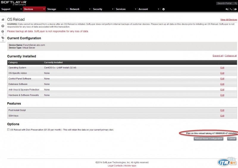
Task: Enable OS Reload with Disk Preservation
Action: click(8, 130)
